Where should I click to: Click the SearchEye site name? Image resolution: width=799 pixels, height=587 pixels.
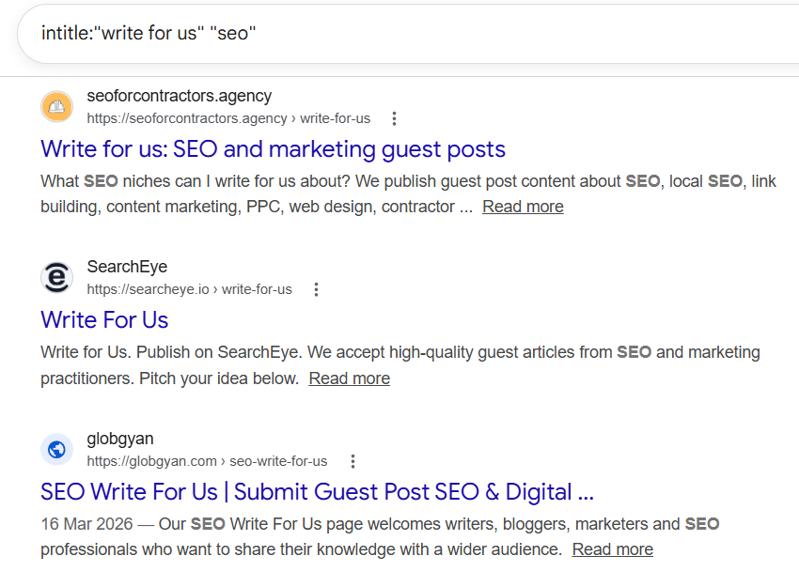(x=127, y=267)
